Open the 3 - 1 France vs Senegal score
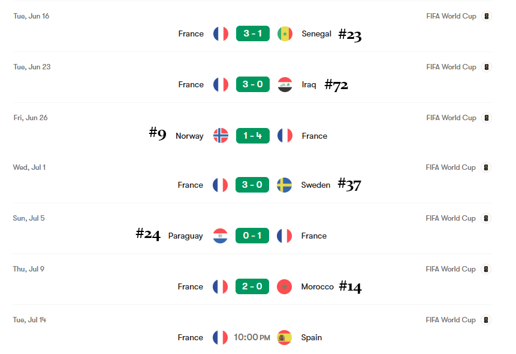 point(253,33)
